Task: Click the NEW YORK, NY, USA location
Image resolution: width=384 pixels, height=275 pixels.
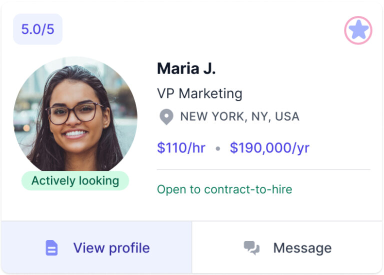Action: [239, 117]
